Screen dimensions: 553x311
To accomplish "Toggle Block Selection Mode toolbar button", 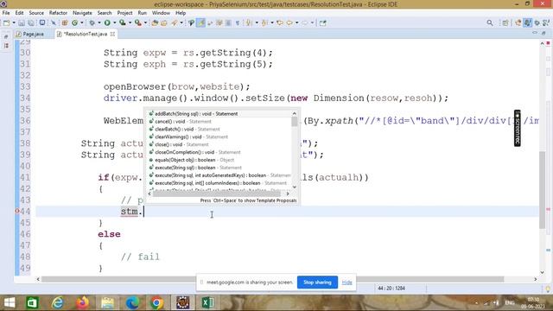I will pos(228,23).
